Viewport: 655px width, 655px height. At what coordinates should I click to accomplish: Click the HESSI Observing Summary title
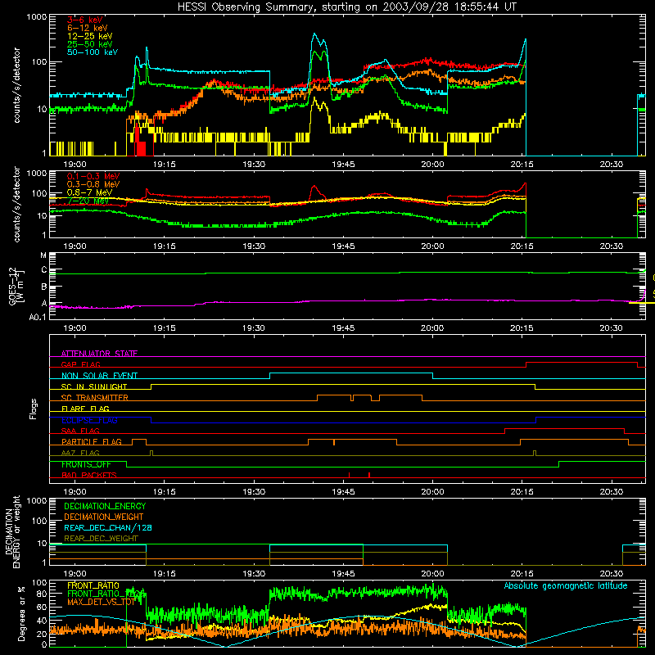(347, 7)
